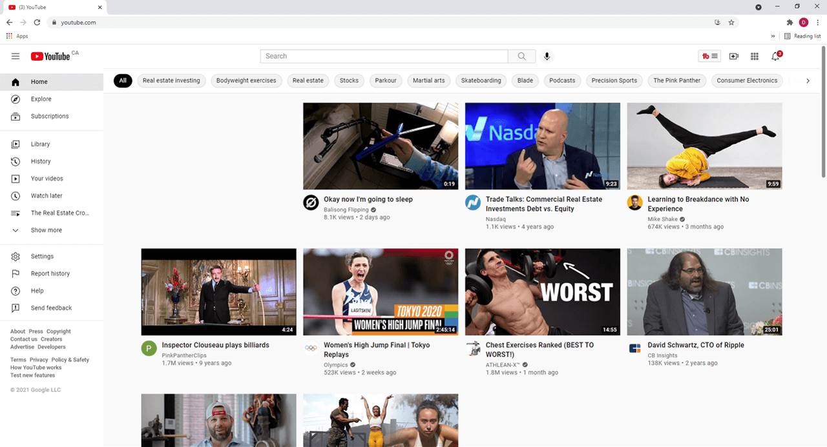827x447 pixels.
Task: Open Learning to Breakdance video thumbnail
Action: 704,146
